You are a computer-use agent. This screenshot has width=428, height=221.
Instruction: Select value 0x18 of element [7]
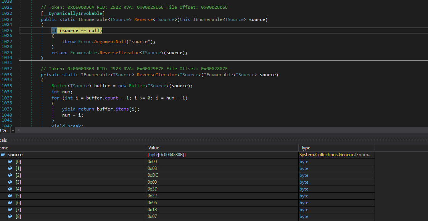(x=152, y=210)
